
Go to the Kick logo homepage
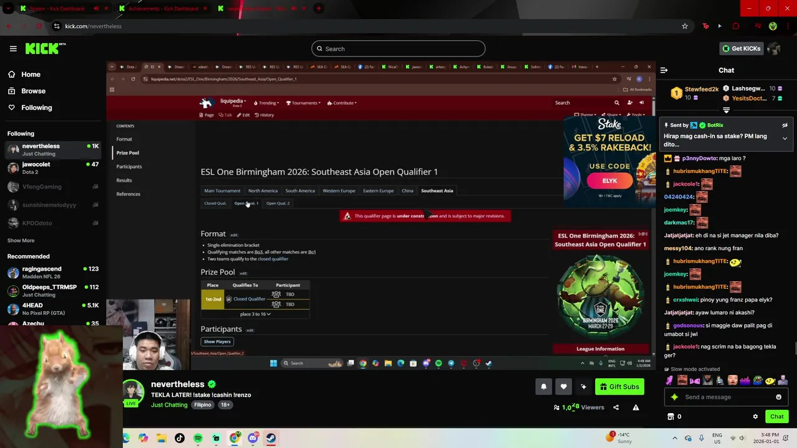45,49
